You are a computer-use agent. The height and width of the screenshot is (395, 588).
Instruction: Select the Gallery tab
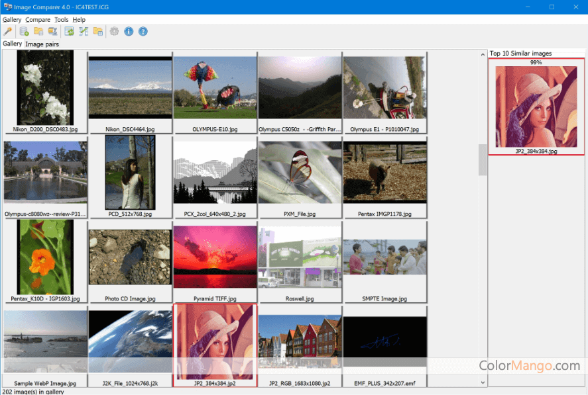12,44
